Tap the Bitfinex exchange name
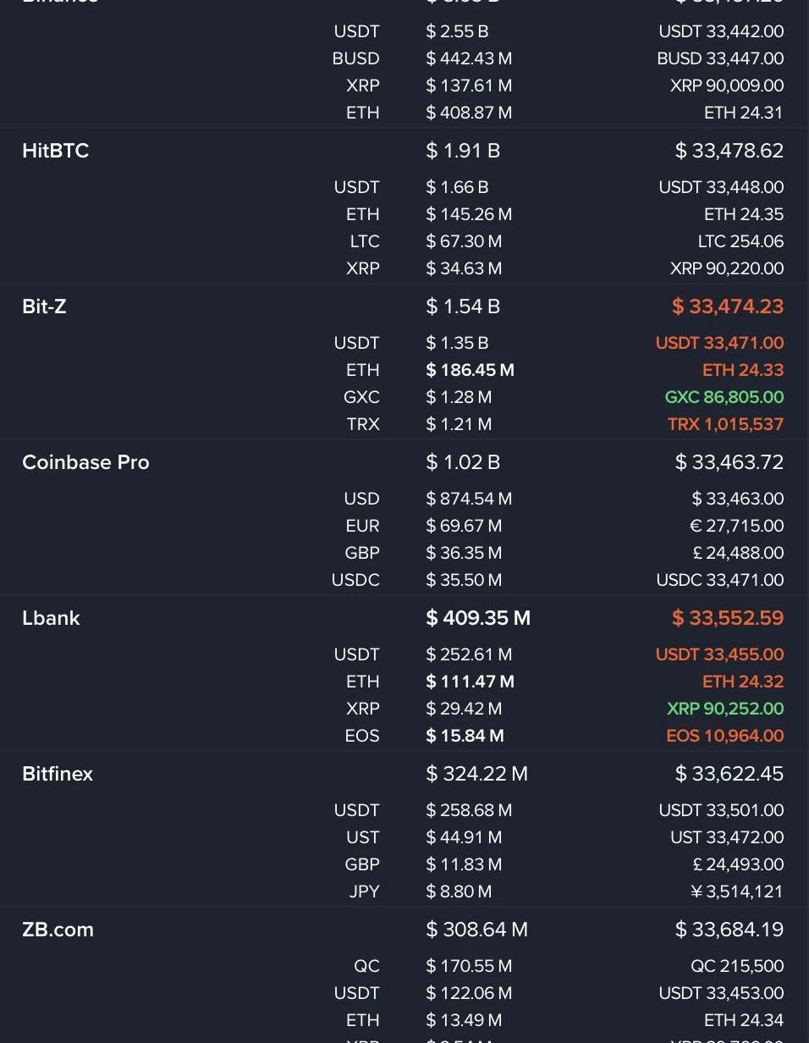 58,774
